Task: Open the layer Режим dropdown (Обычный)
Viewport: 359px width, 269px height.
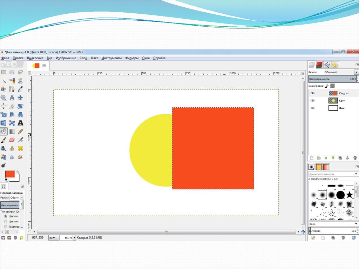Action: click(x=356, y=72)
